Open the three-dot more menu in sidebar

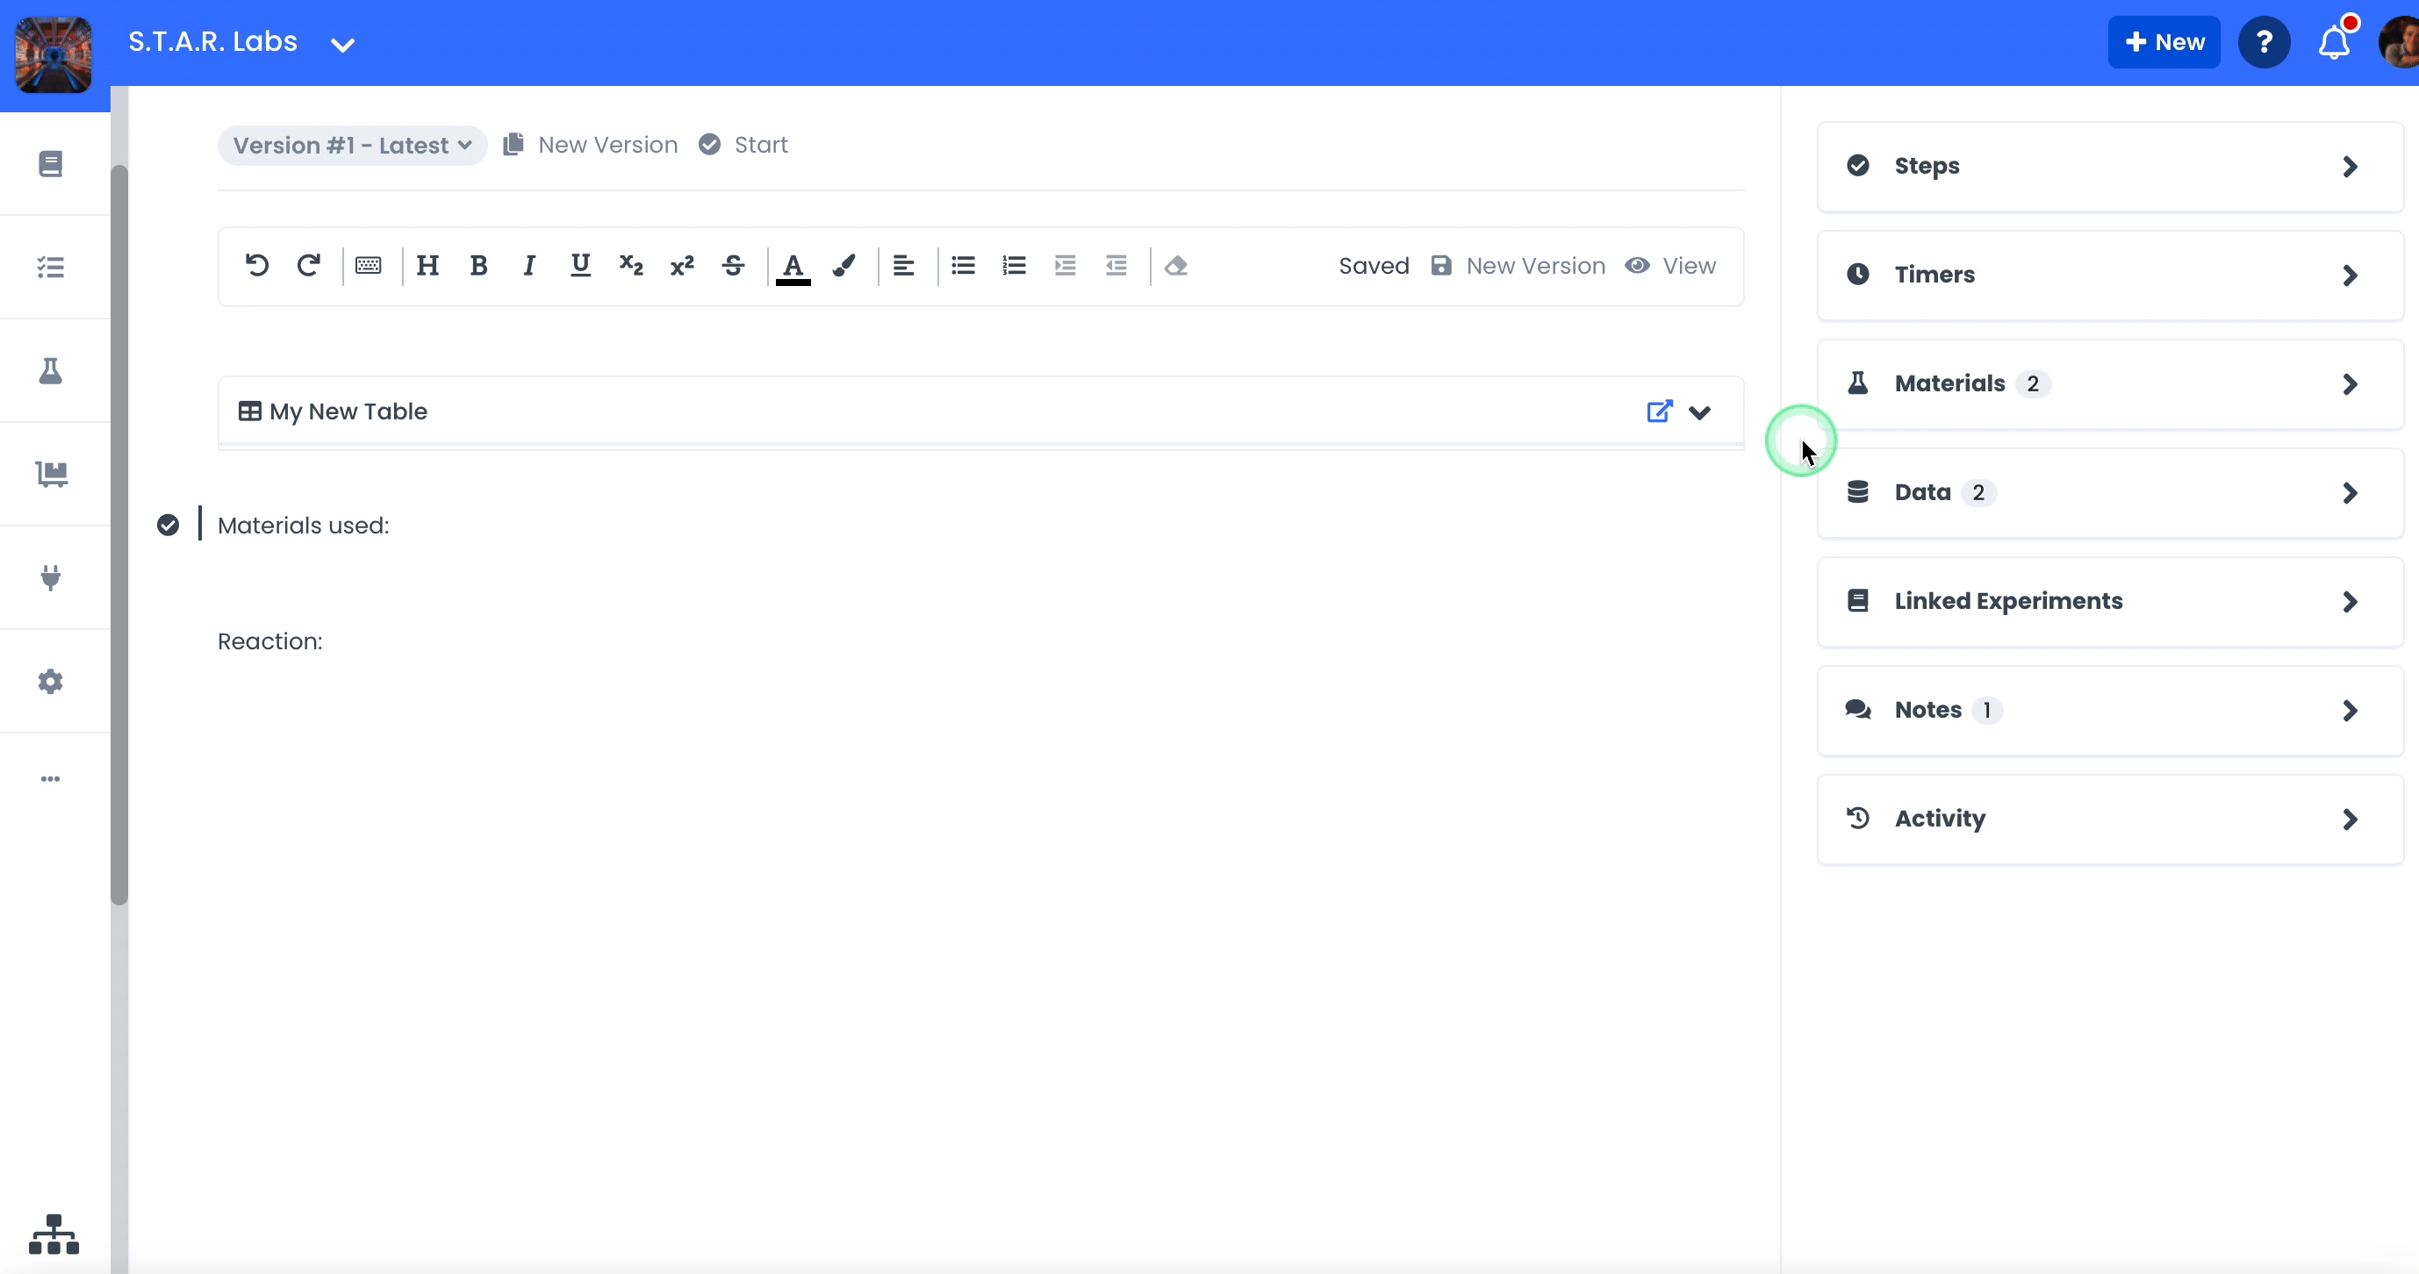(52, 778)
